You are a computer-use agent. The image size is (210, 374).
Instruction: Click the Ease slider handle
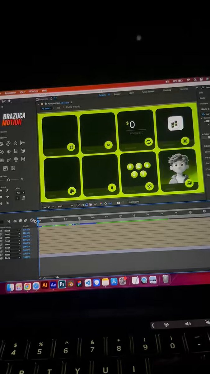coord(8,180)
